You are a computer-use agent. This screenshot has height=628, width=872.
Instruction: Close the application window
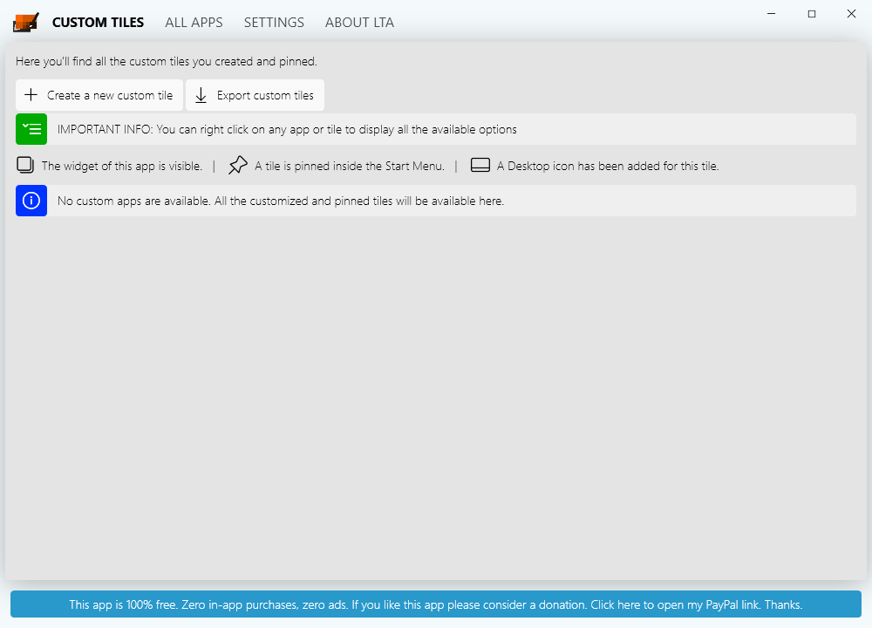851,13
